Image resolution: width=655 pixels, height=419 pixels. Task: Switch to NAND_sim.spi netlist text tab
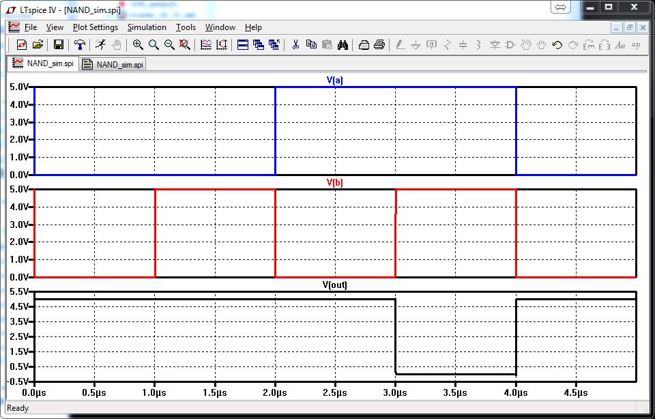[113, 64]
